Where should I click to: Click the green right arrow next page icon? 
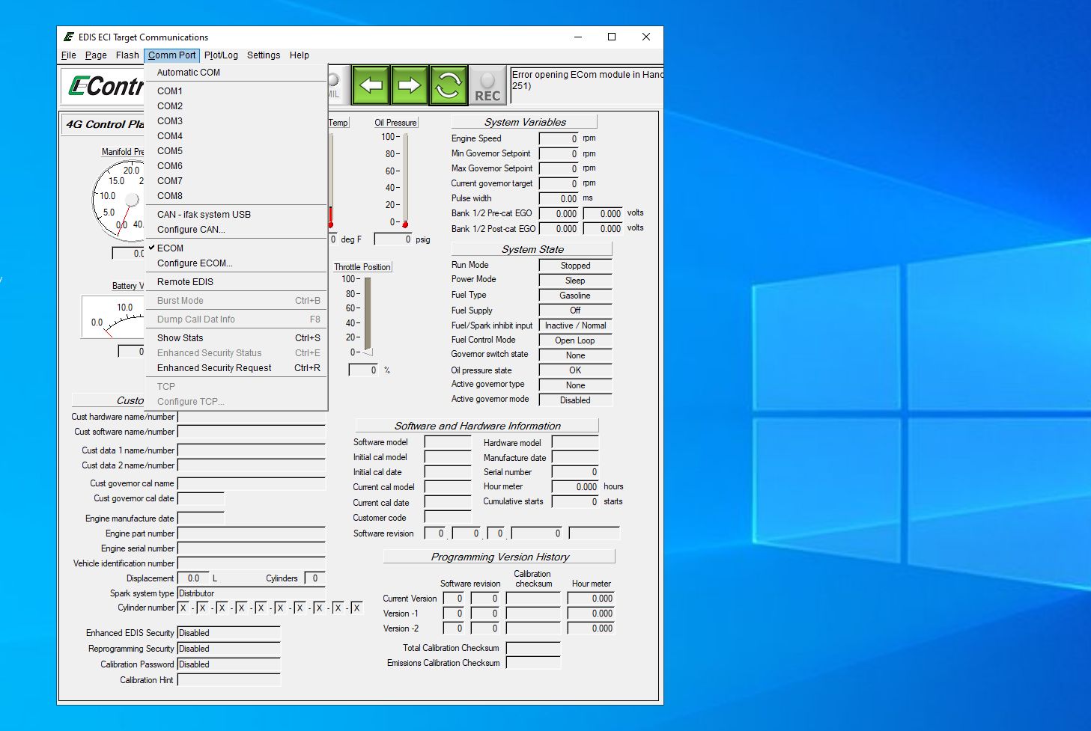pyautogui.click(x=409, y=85)
